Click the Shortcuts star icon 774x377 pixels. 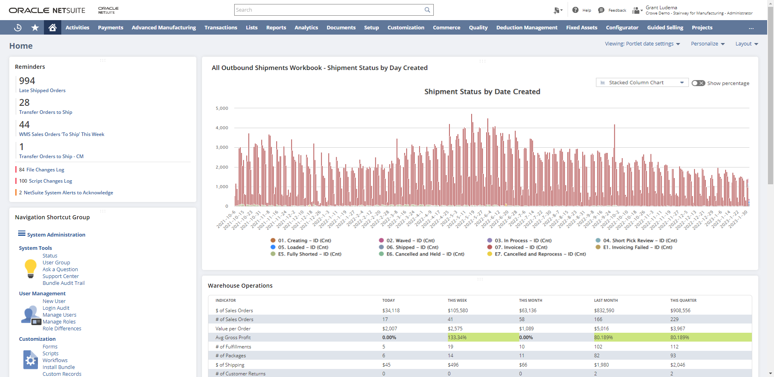(x=35, y=28)
